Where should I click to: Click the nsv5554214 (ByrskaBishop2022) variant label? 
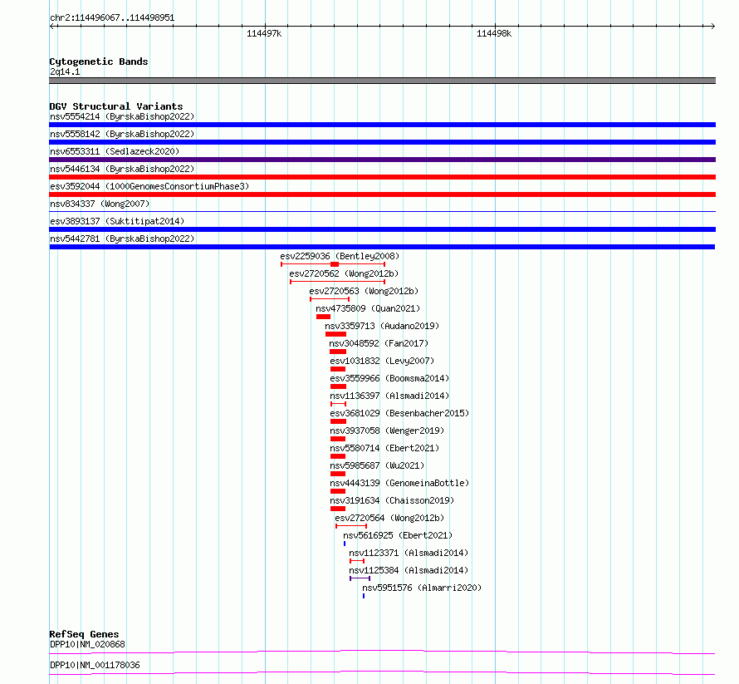coord(122,116)
